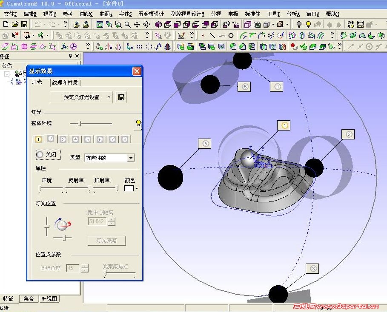Toggle the 关闭 light off button

(49, 155)
